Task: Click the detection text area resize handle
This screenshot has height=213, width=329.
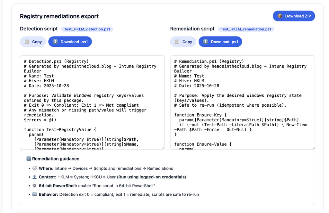Action: [x=163, y=148]
